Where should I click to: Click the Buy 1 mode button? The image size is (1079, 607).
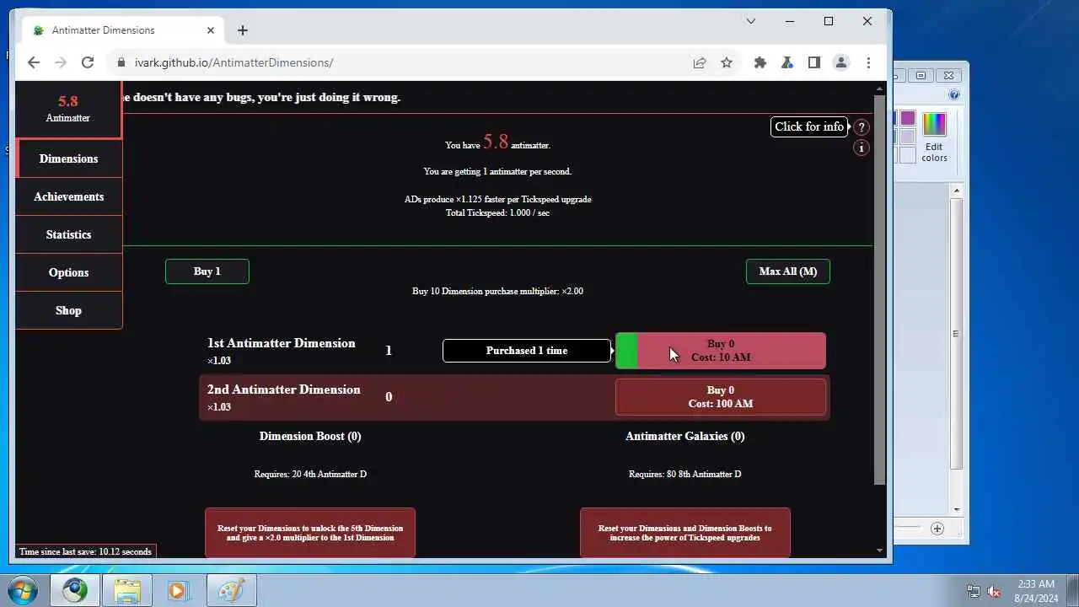[207, 271]
